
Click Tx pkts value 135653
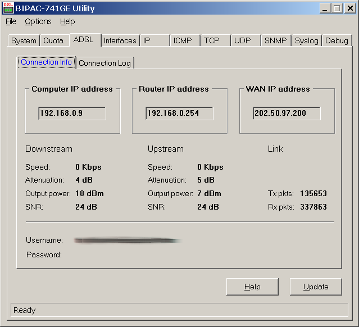313,193
